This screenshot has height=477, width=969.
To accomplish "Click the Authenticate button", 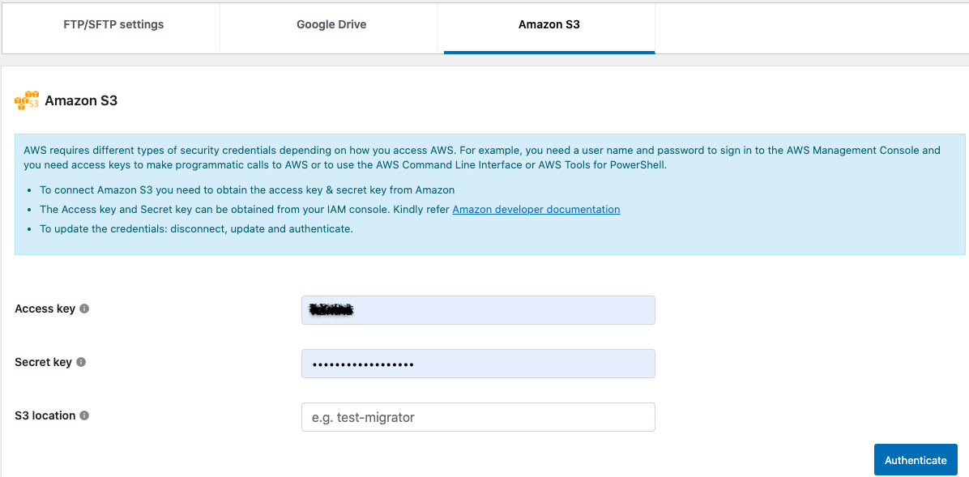I will tap(916, 460).
